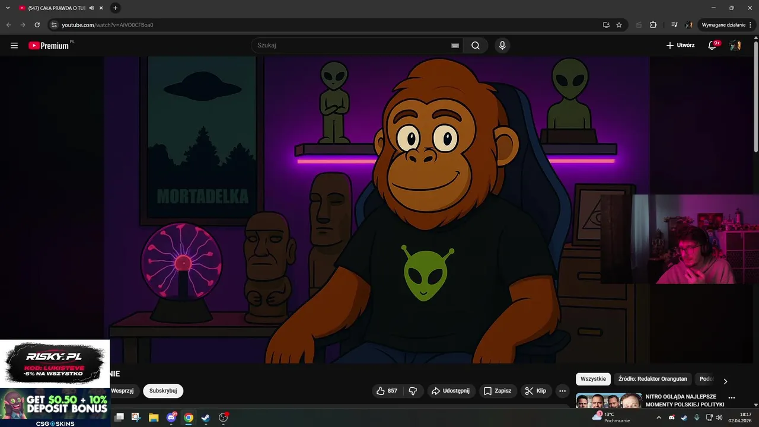Open more actions dots beside Klip
The width and height of the screenshot is (759, 427).
click(562, 391)
